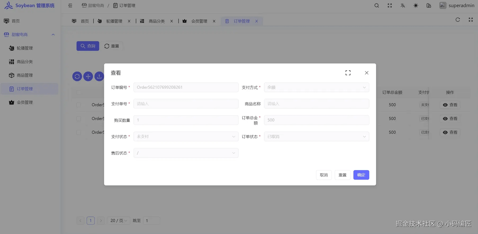478x234 pixels.
Task: Open 商品管理 in the sidebar menu
Action: [25, 75]
